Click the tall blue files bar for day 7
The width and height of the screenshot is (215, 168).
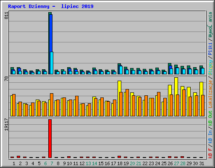click(51, 33)
